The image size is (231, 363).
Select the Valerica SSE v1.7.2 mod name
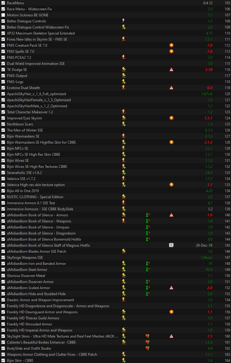tap(21, 178)
